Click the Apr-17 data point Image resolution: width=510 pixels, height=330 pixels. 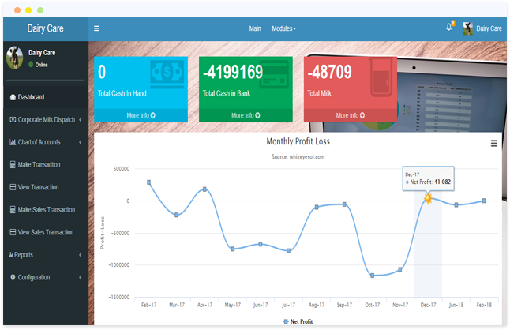(x=204, y=189)
